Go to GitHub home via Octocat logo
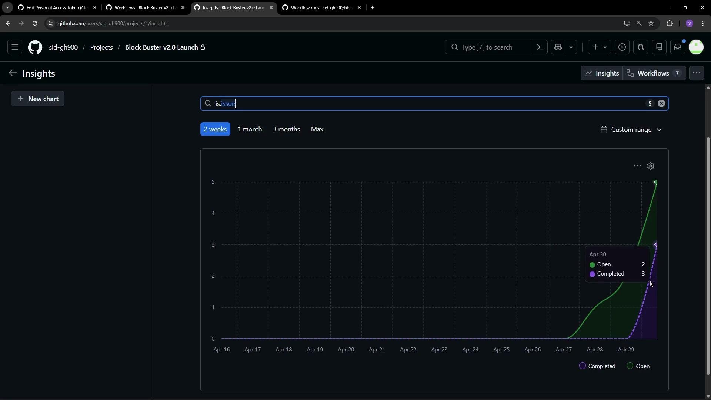 35,47
